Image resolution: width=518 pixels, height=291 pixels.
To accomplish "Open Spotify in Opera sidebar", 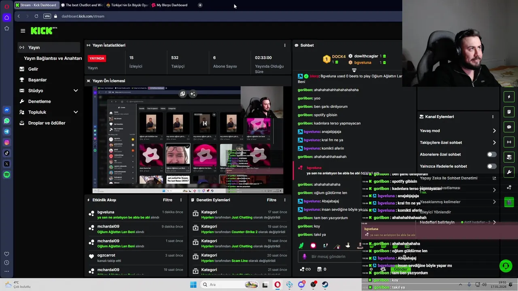I will (x=6, y=175).
